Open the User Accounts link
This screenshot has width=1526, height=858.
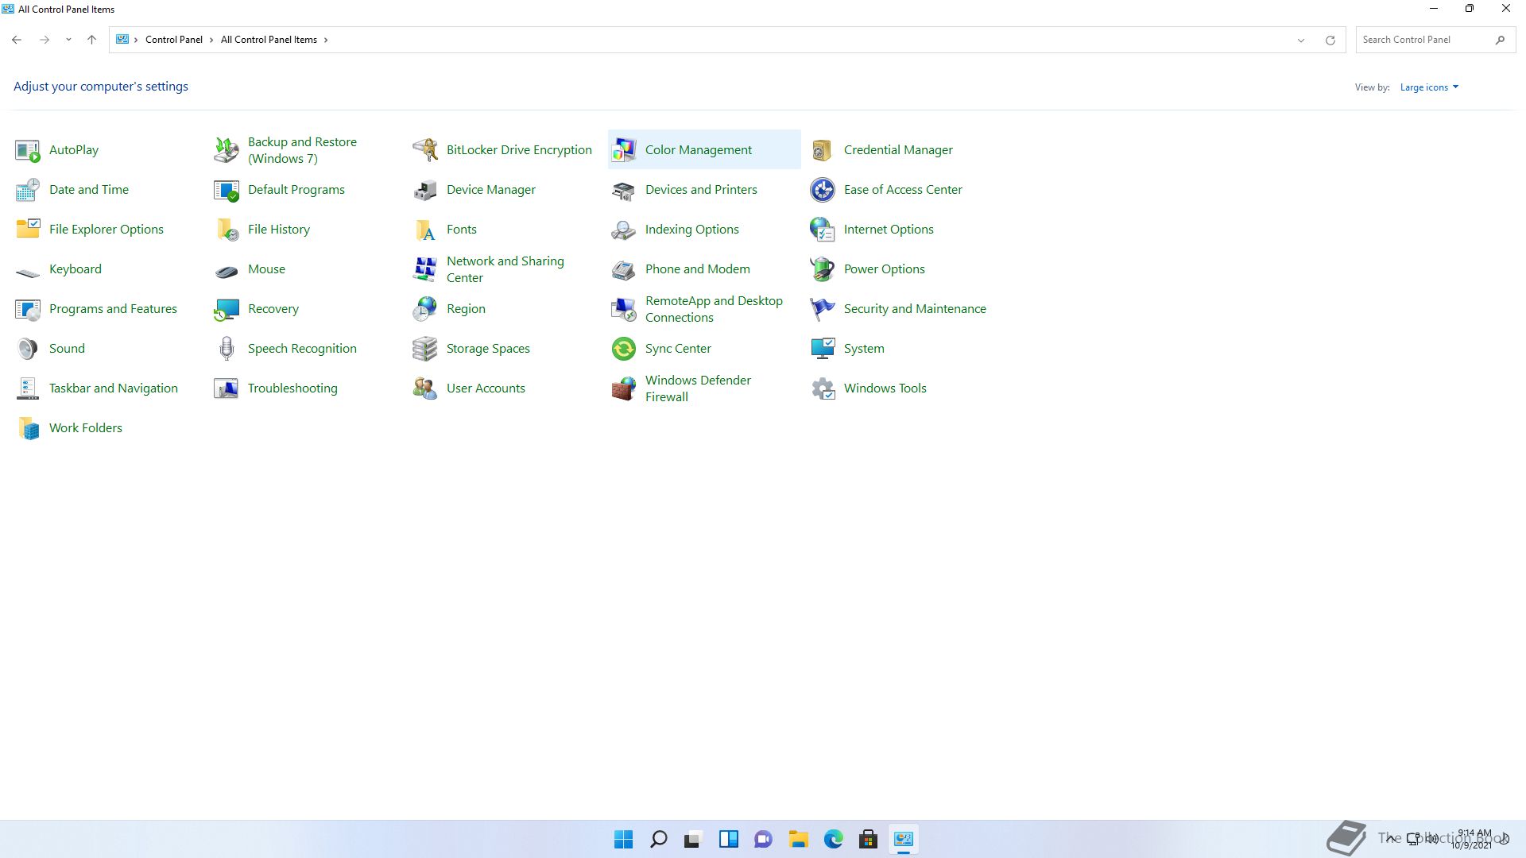486,388
